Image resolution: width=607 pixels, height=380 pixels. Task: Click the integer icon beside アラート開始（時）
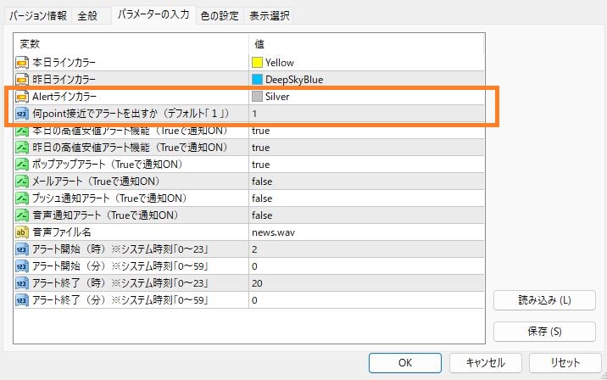22,249
